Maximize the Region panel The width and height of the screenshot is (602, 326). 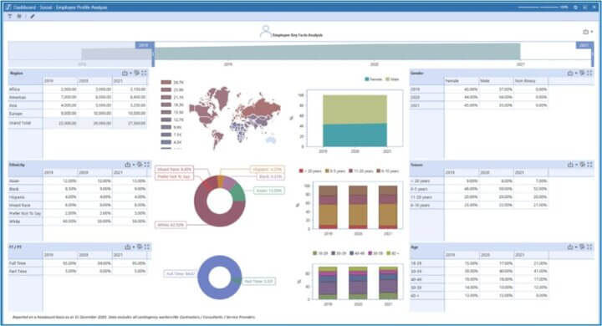point(144,73)
